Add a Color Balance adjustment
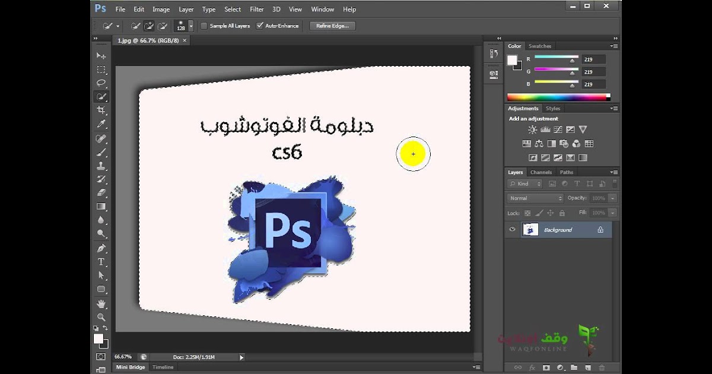This screenshot has width=712, height=374. click(x=539, y=144)
